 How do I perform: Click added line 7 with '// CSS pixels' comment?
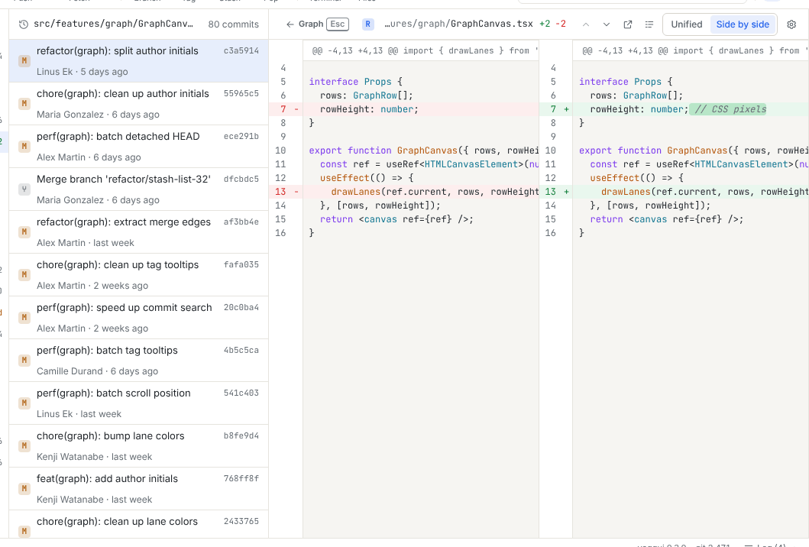point(675,109)
